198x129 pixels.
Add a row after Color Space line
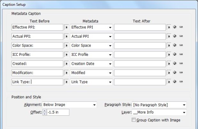coord(175,45)
